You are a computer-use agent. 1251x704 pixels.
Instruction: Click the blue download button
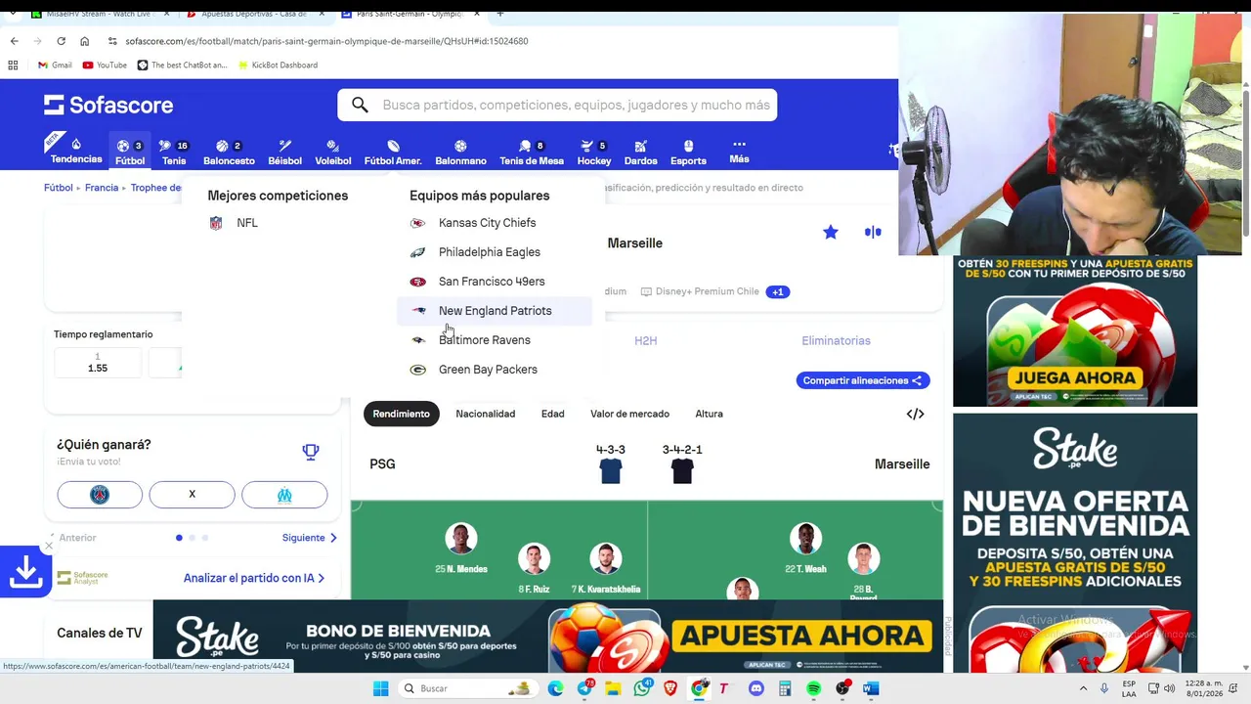tap(25, 572)
